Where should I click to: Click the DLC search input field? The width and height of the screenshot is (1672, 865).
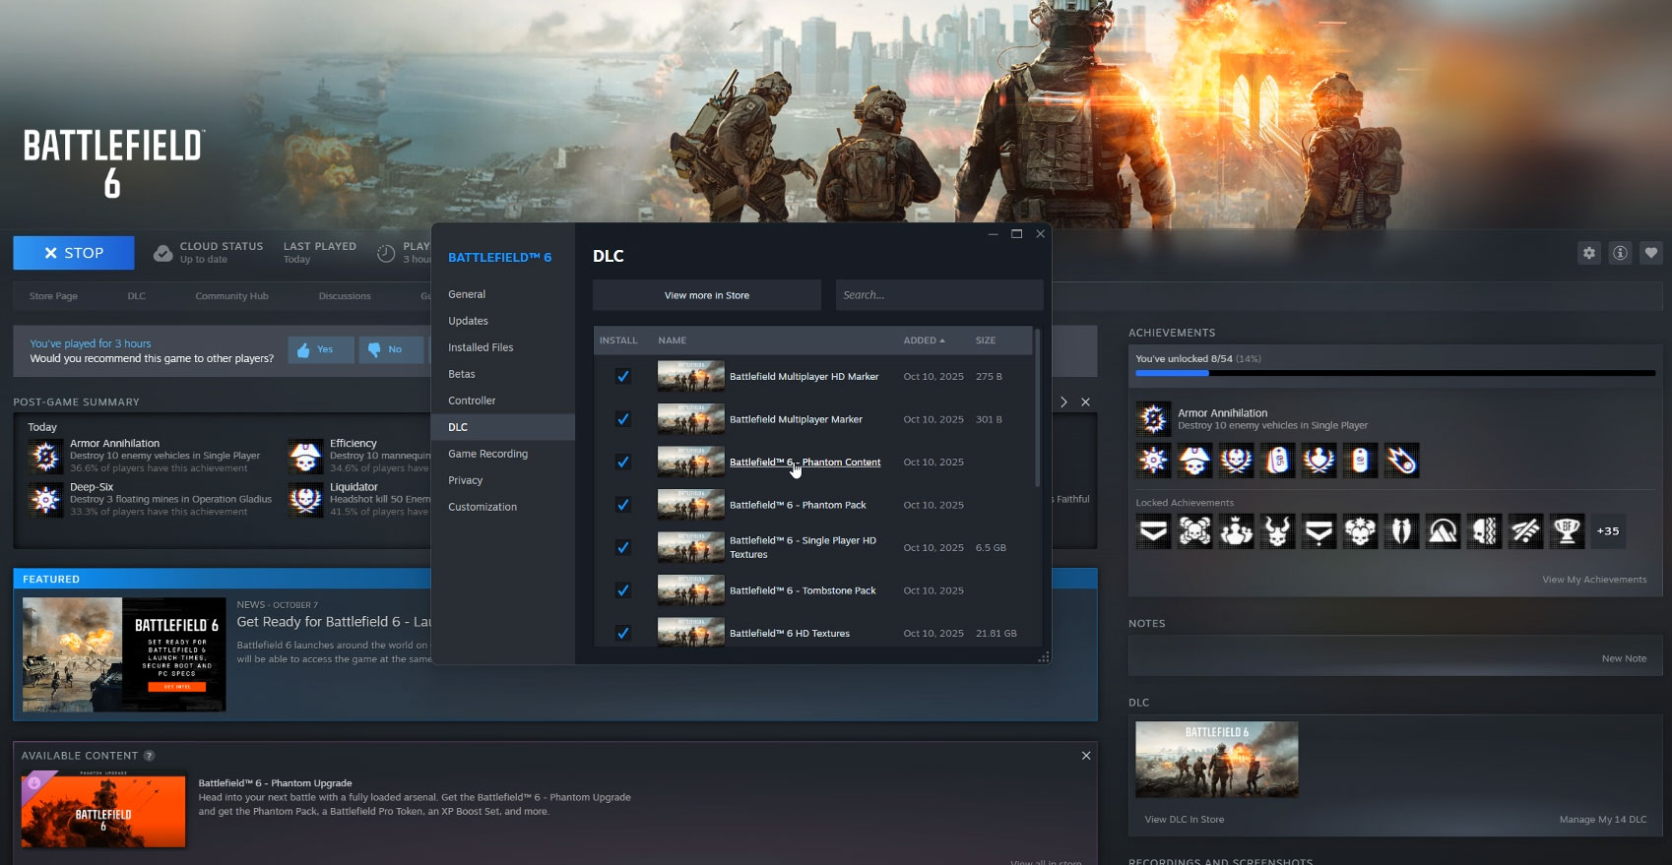(x=938, y=295)
